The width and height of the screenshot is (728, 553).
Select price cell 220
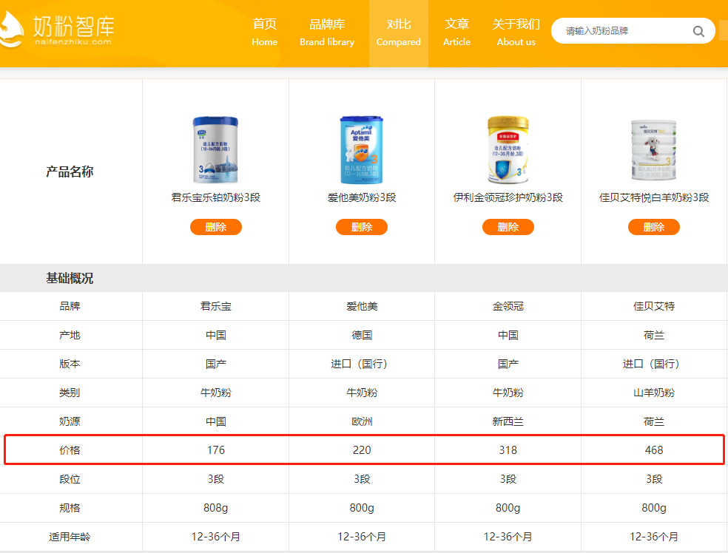(362, 450)
